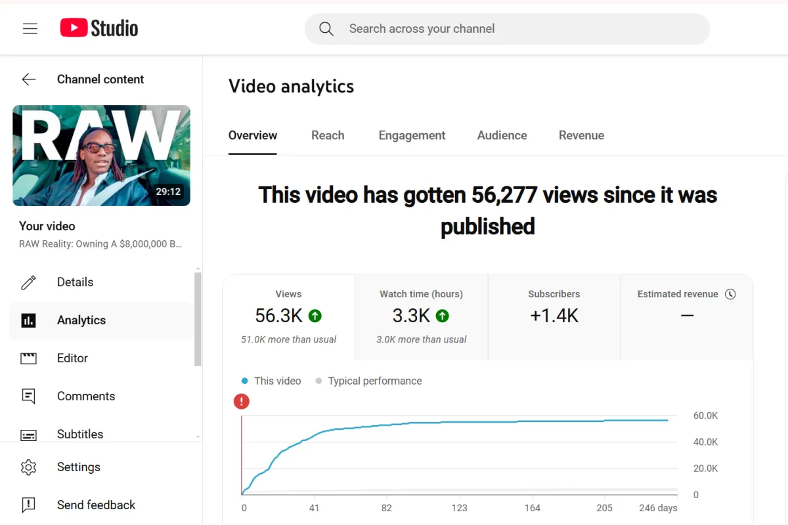Click the Analytics bar chart icon
788x525 pixels.
click(x=29, y=320)
